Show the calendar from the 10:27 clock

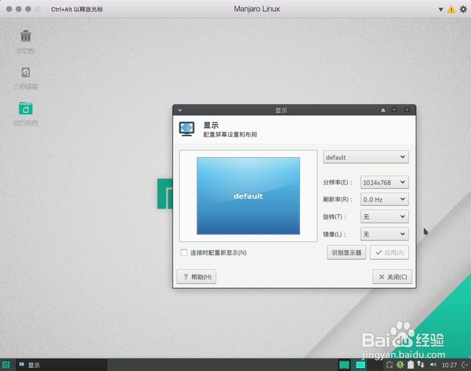coord(449,365)
